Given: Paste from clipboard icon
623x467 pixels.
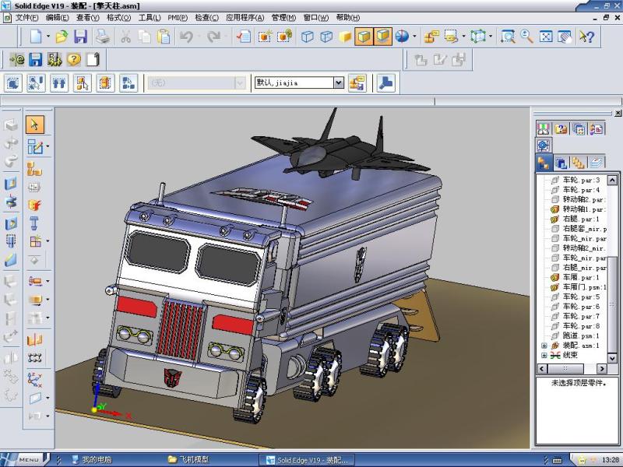Looking at the screenshot, I should pyautogui.click(x=164, y=37).
